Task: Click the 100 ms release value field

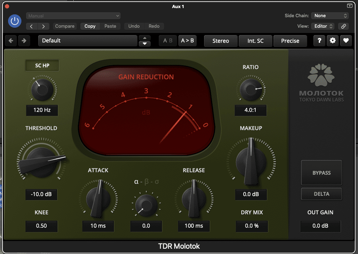Action: pos(194,226)
